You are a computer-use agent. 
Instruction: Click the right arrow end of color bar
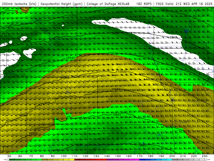pos(208,160)
